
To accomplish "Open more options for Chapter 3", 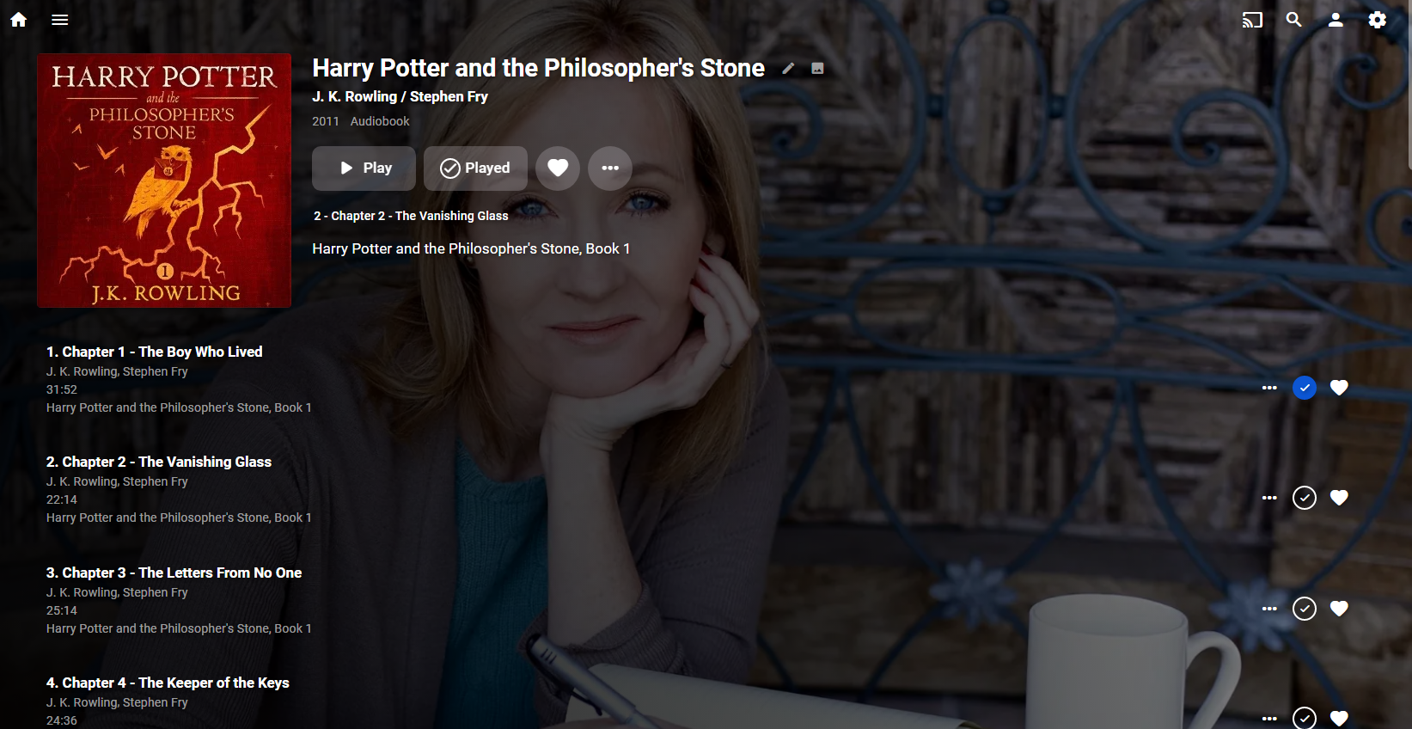I will pos(1269,609).
